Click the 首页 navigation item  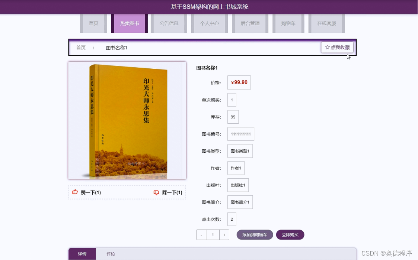93,23
